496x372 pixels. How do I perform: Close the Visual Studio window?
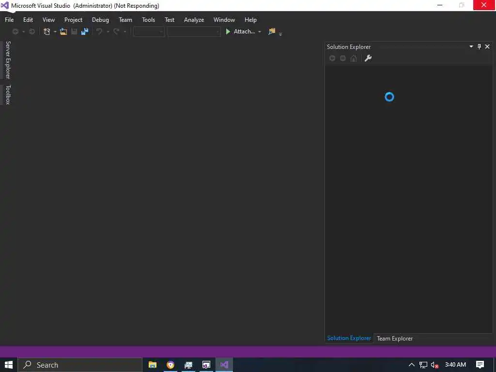coord(484,5)
